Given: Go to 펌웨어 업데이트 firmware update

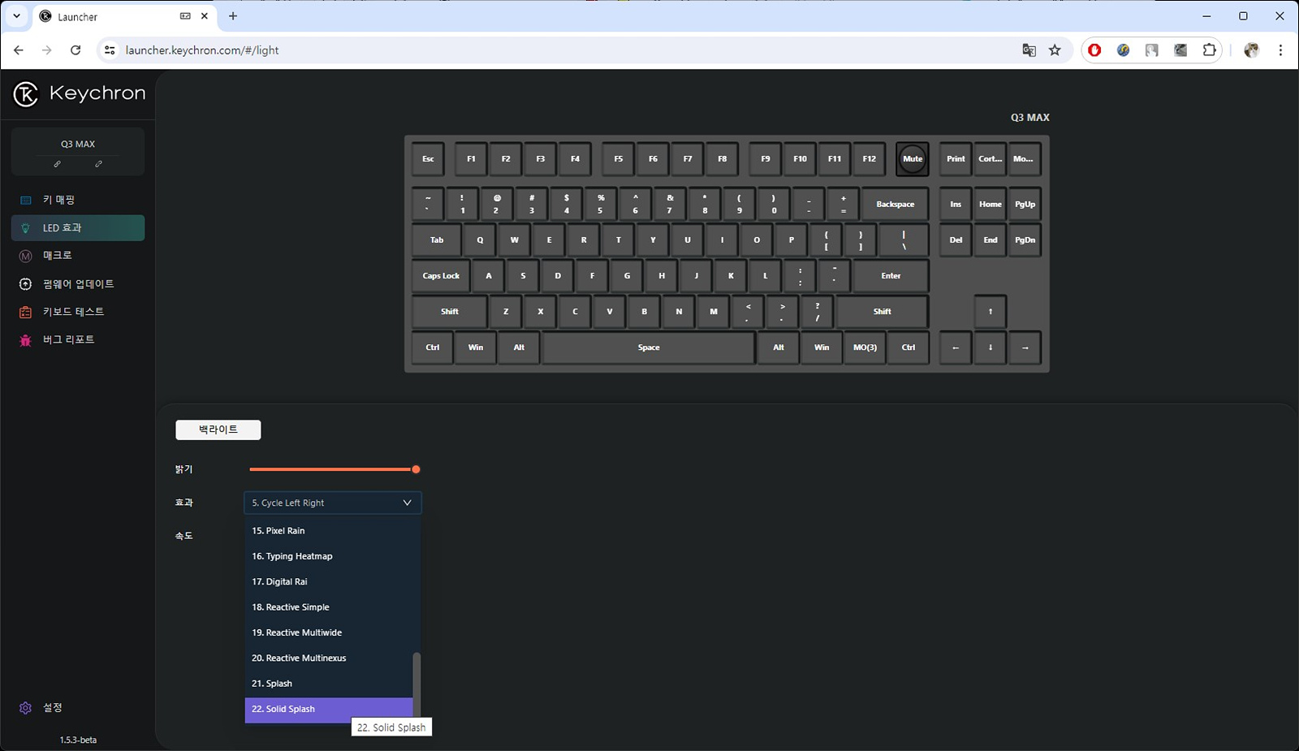Looking at the screenshot, I should click(78, 284).
